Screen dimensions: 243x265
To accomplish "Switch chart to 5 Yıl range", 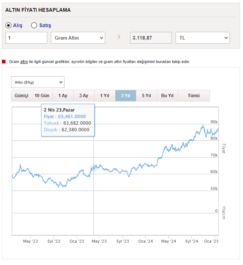I will tap(147, 96).
